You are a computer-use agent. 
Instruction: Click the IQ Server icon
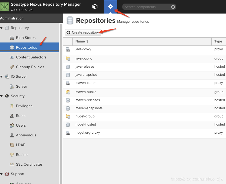[7, 77]
